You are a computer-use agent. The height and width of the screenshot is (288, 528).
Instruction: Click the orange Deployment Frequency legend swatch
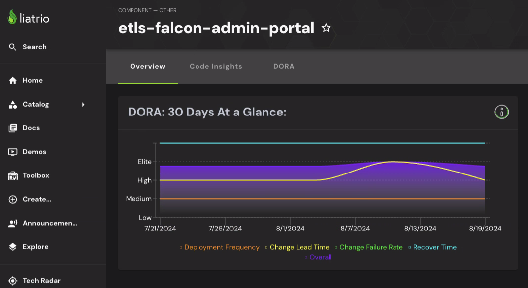(x=181, y=248)
